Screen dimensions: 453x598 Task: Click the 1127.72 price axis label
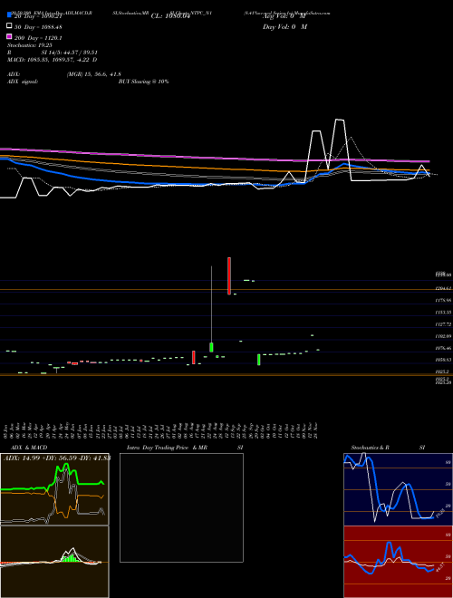(x=444, y=324)
